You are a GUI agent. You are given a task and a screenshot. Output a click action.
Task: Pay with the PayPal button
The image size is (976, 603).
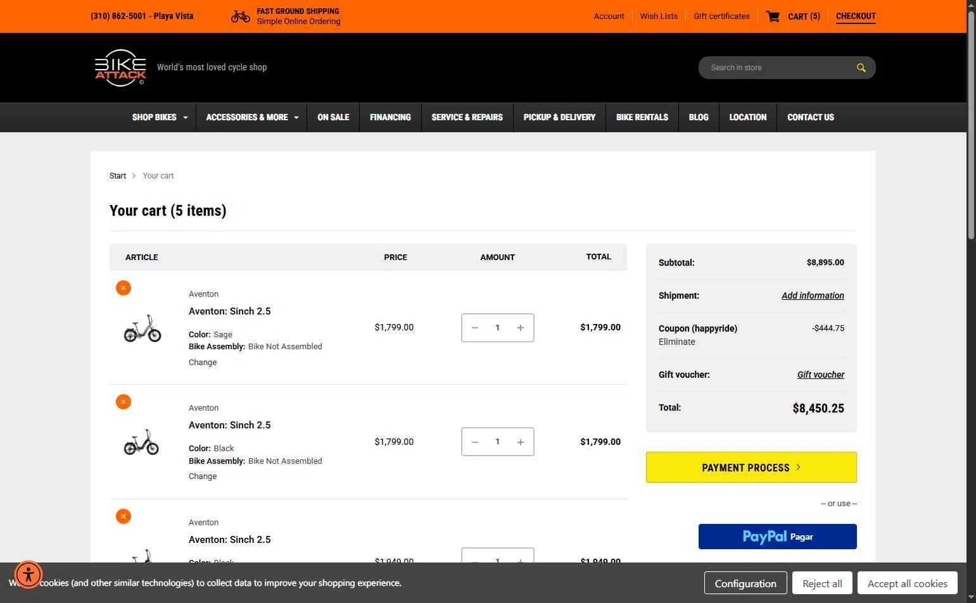click(778, 537)
